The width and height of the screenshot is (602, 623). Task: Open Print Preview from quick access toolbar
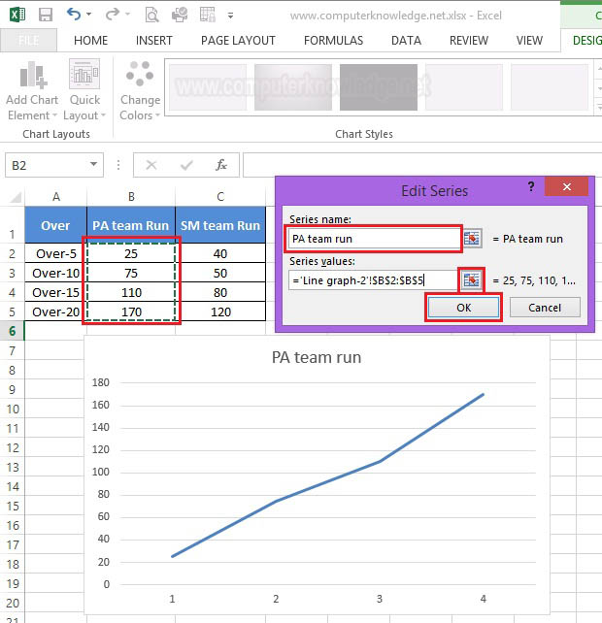click(151, 16)
